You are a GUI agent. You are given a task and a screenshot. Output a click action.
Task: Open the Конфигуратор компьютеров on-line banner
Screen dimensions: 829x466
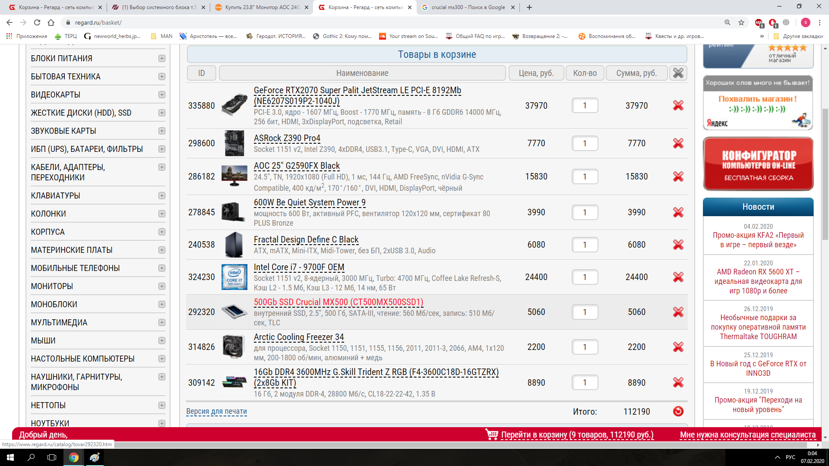(x=758, y=164)
